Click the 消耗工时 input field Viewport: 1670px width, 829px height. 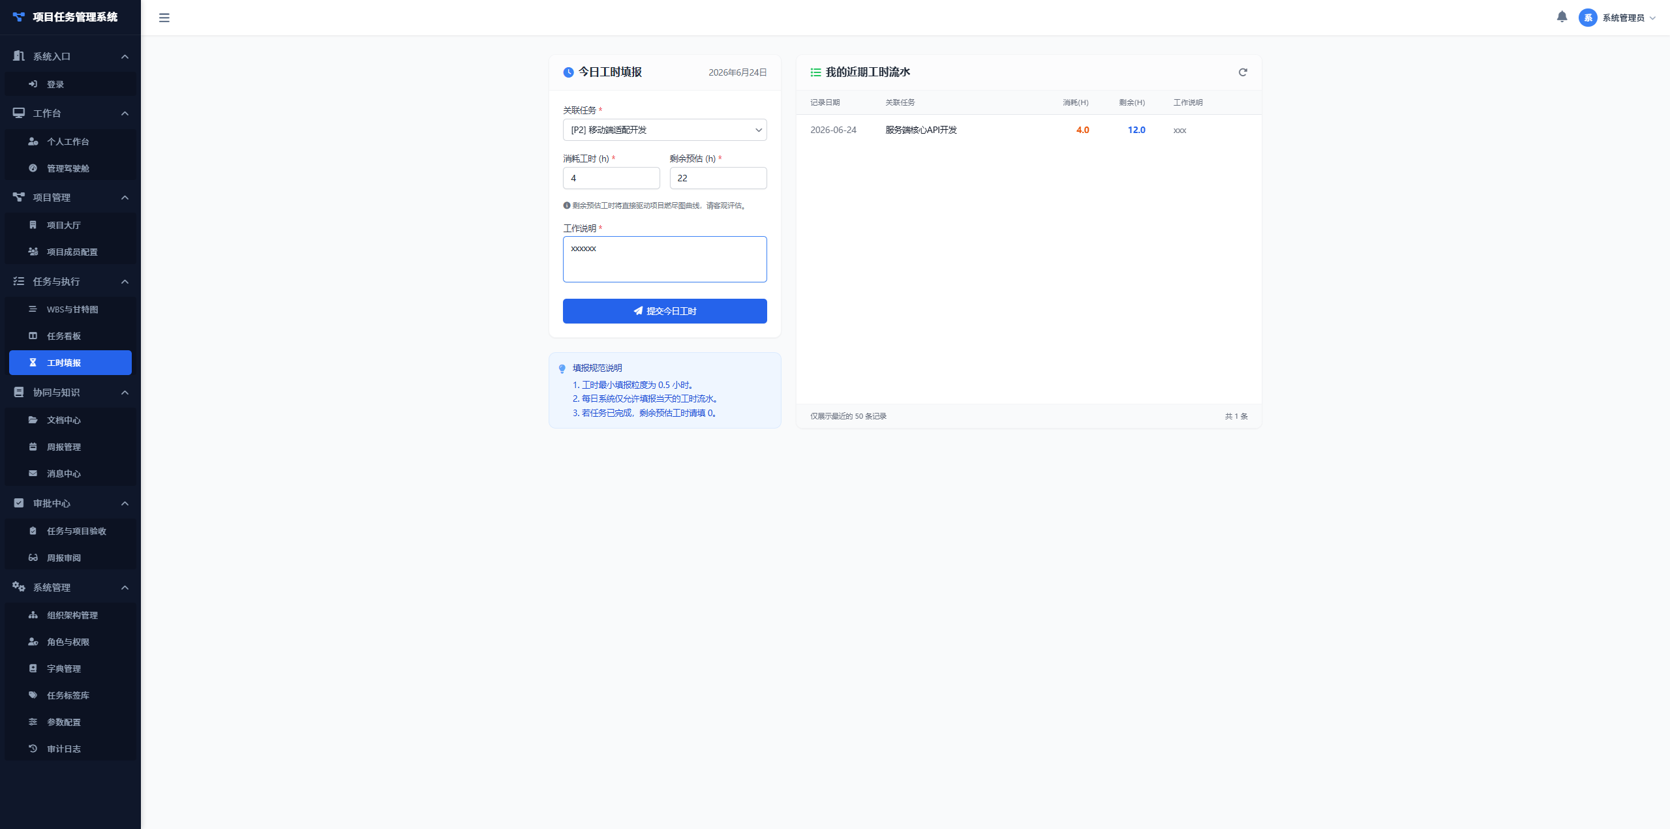point(611,178)
